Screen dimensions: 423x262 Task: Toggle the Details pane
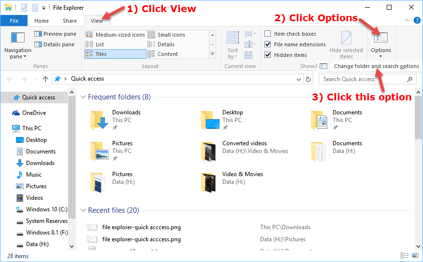[54, 44]
